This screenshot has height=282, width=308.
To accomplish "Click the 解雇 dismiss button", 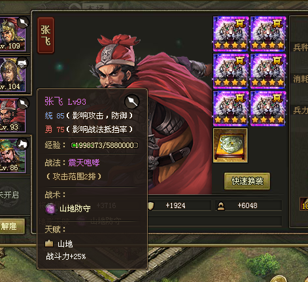I will coord(10,226).
